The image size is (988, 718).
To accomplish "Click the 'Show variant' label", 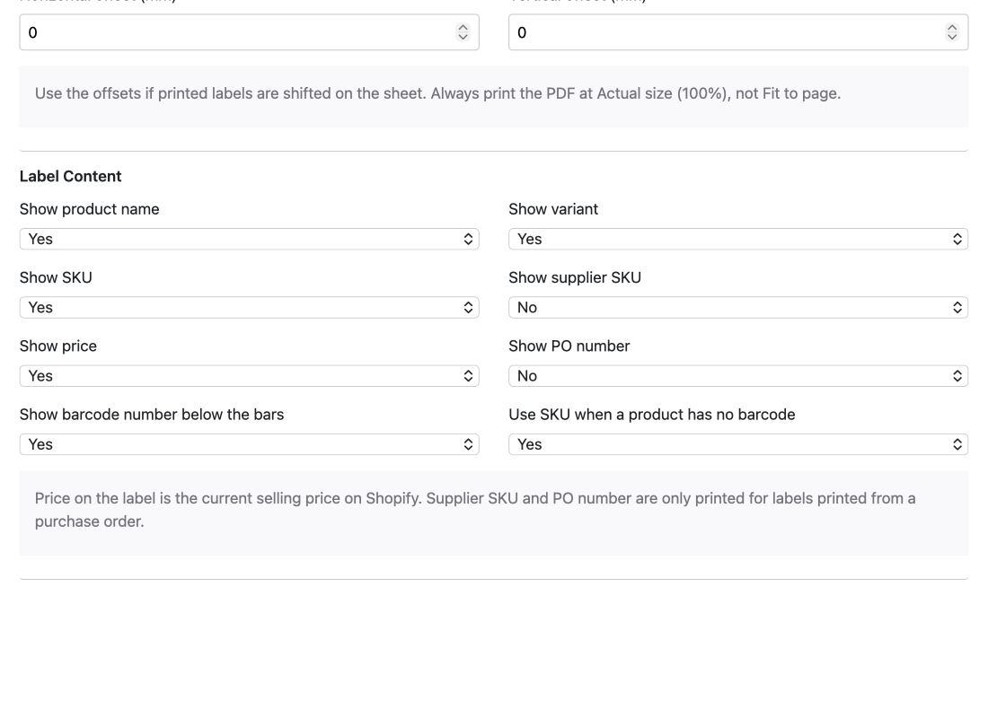I will (x=553, y=209).
